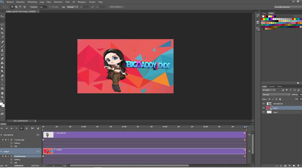Open the Essentiële elementen workspace dropdown
Screen dimensions: 302x168
(x=287, y=7)
